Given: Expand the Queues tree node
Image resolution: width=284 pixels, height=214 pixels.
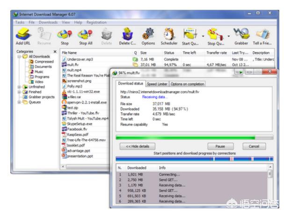Looking at the screenshot, I should click(19, 102).
